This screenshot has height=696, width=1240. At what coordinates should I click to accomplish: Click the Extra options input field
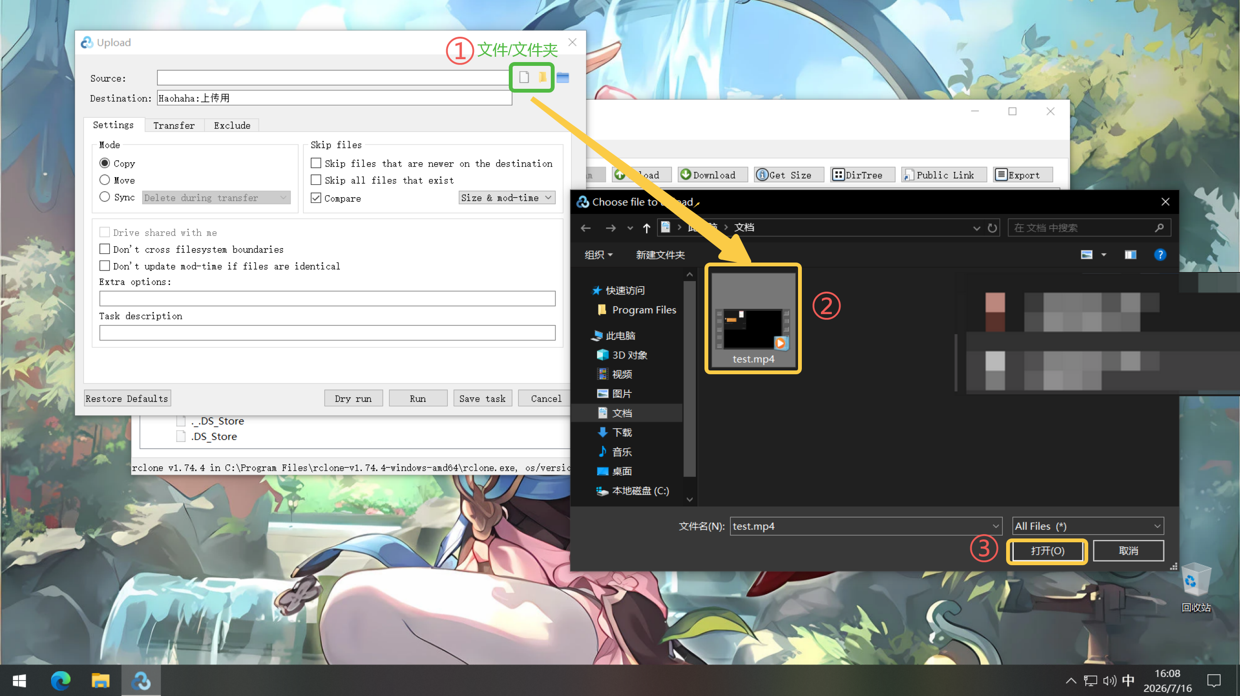click(x=327, y=298)
